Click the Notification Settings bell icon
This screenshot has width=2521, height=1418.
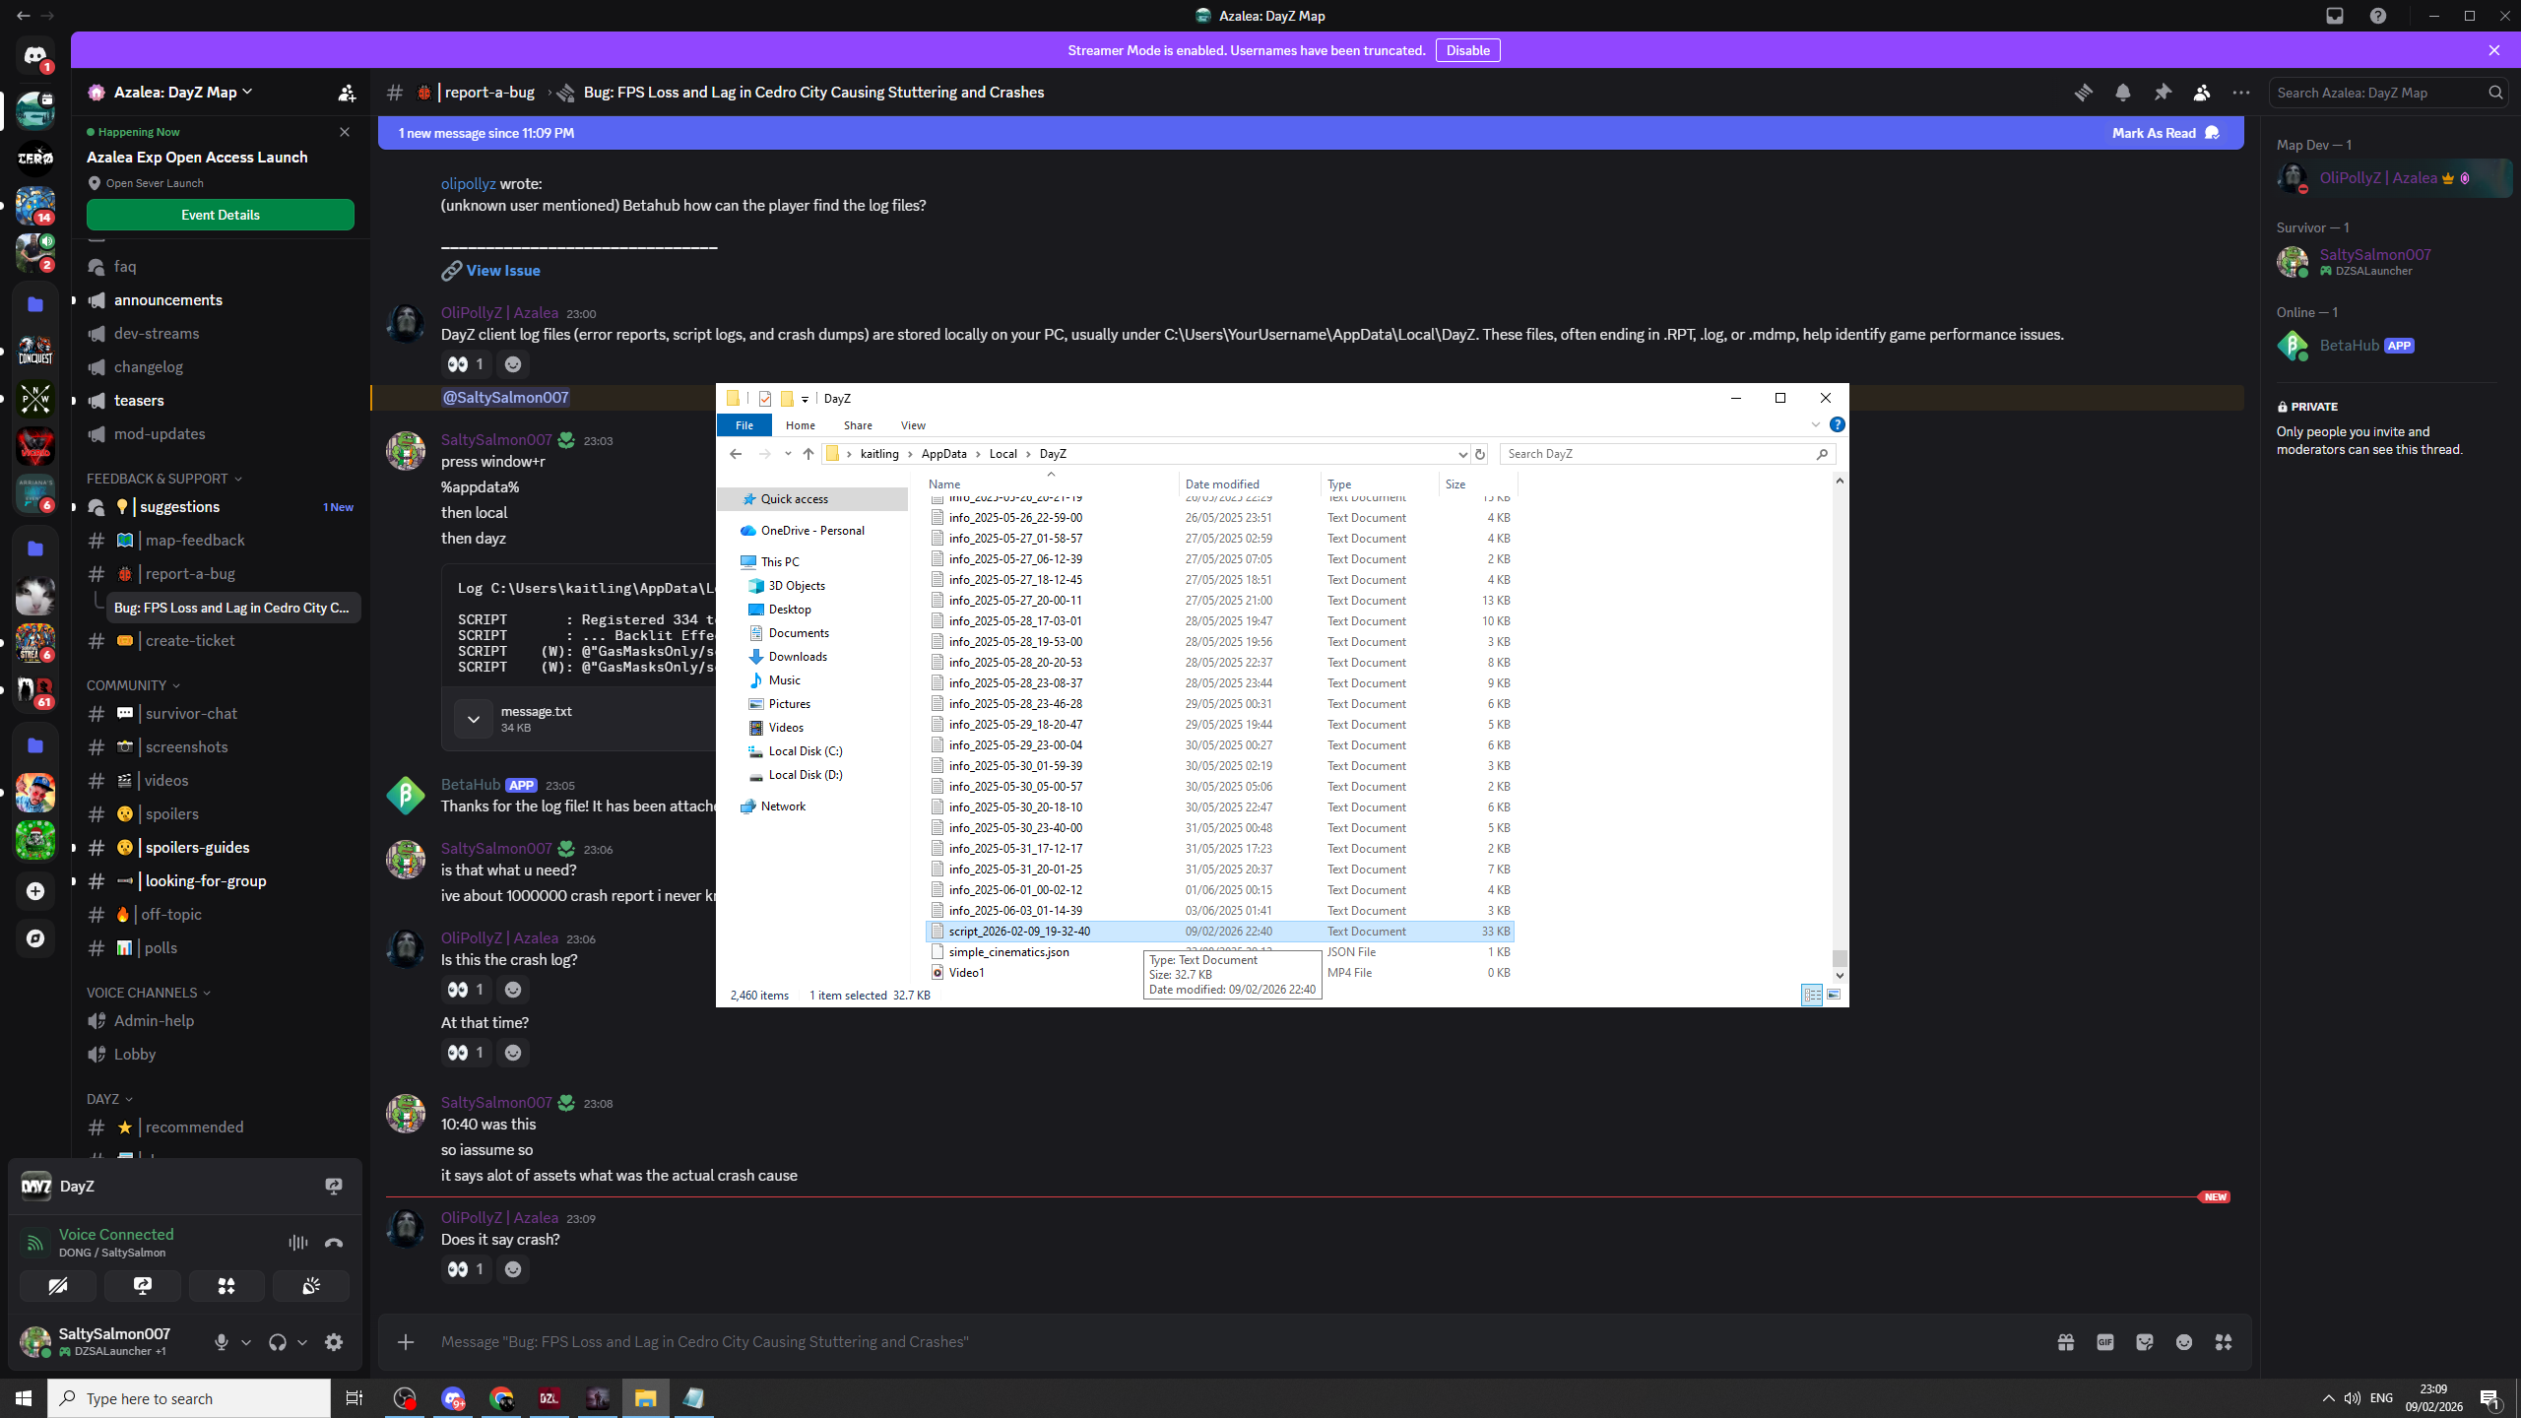click(2123, 93)
